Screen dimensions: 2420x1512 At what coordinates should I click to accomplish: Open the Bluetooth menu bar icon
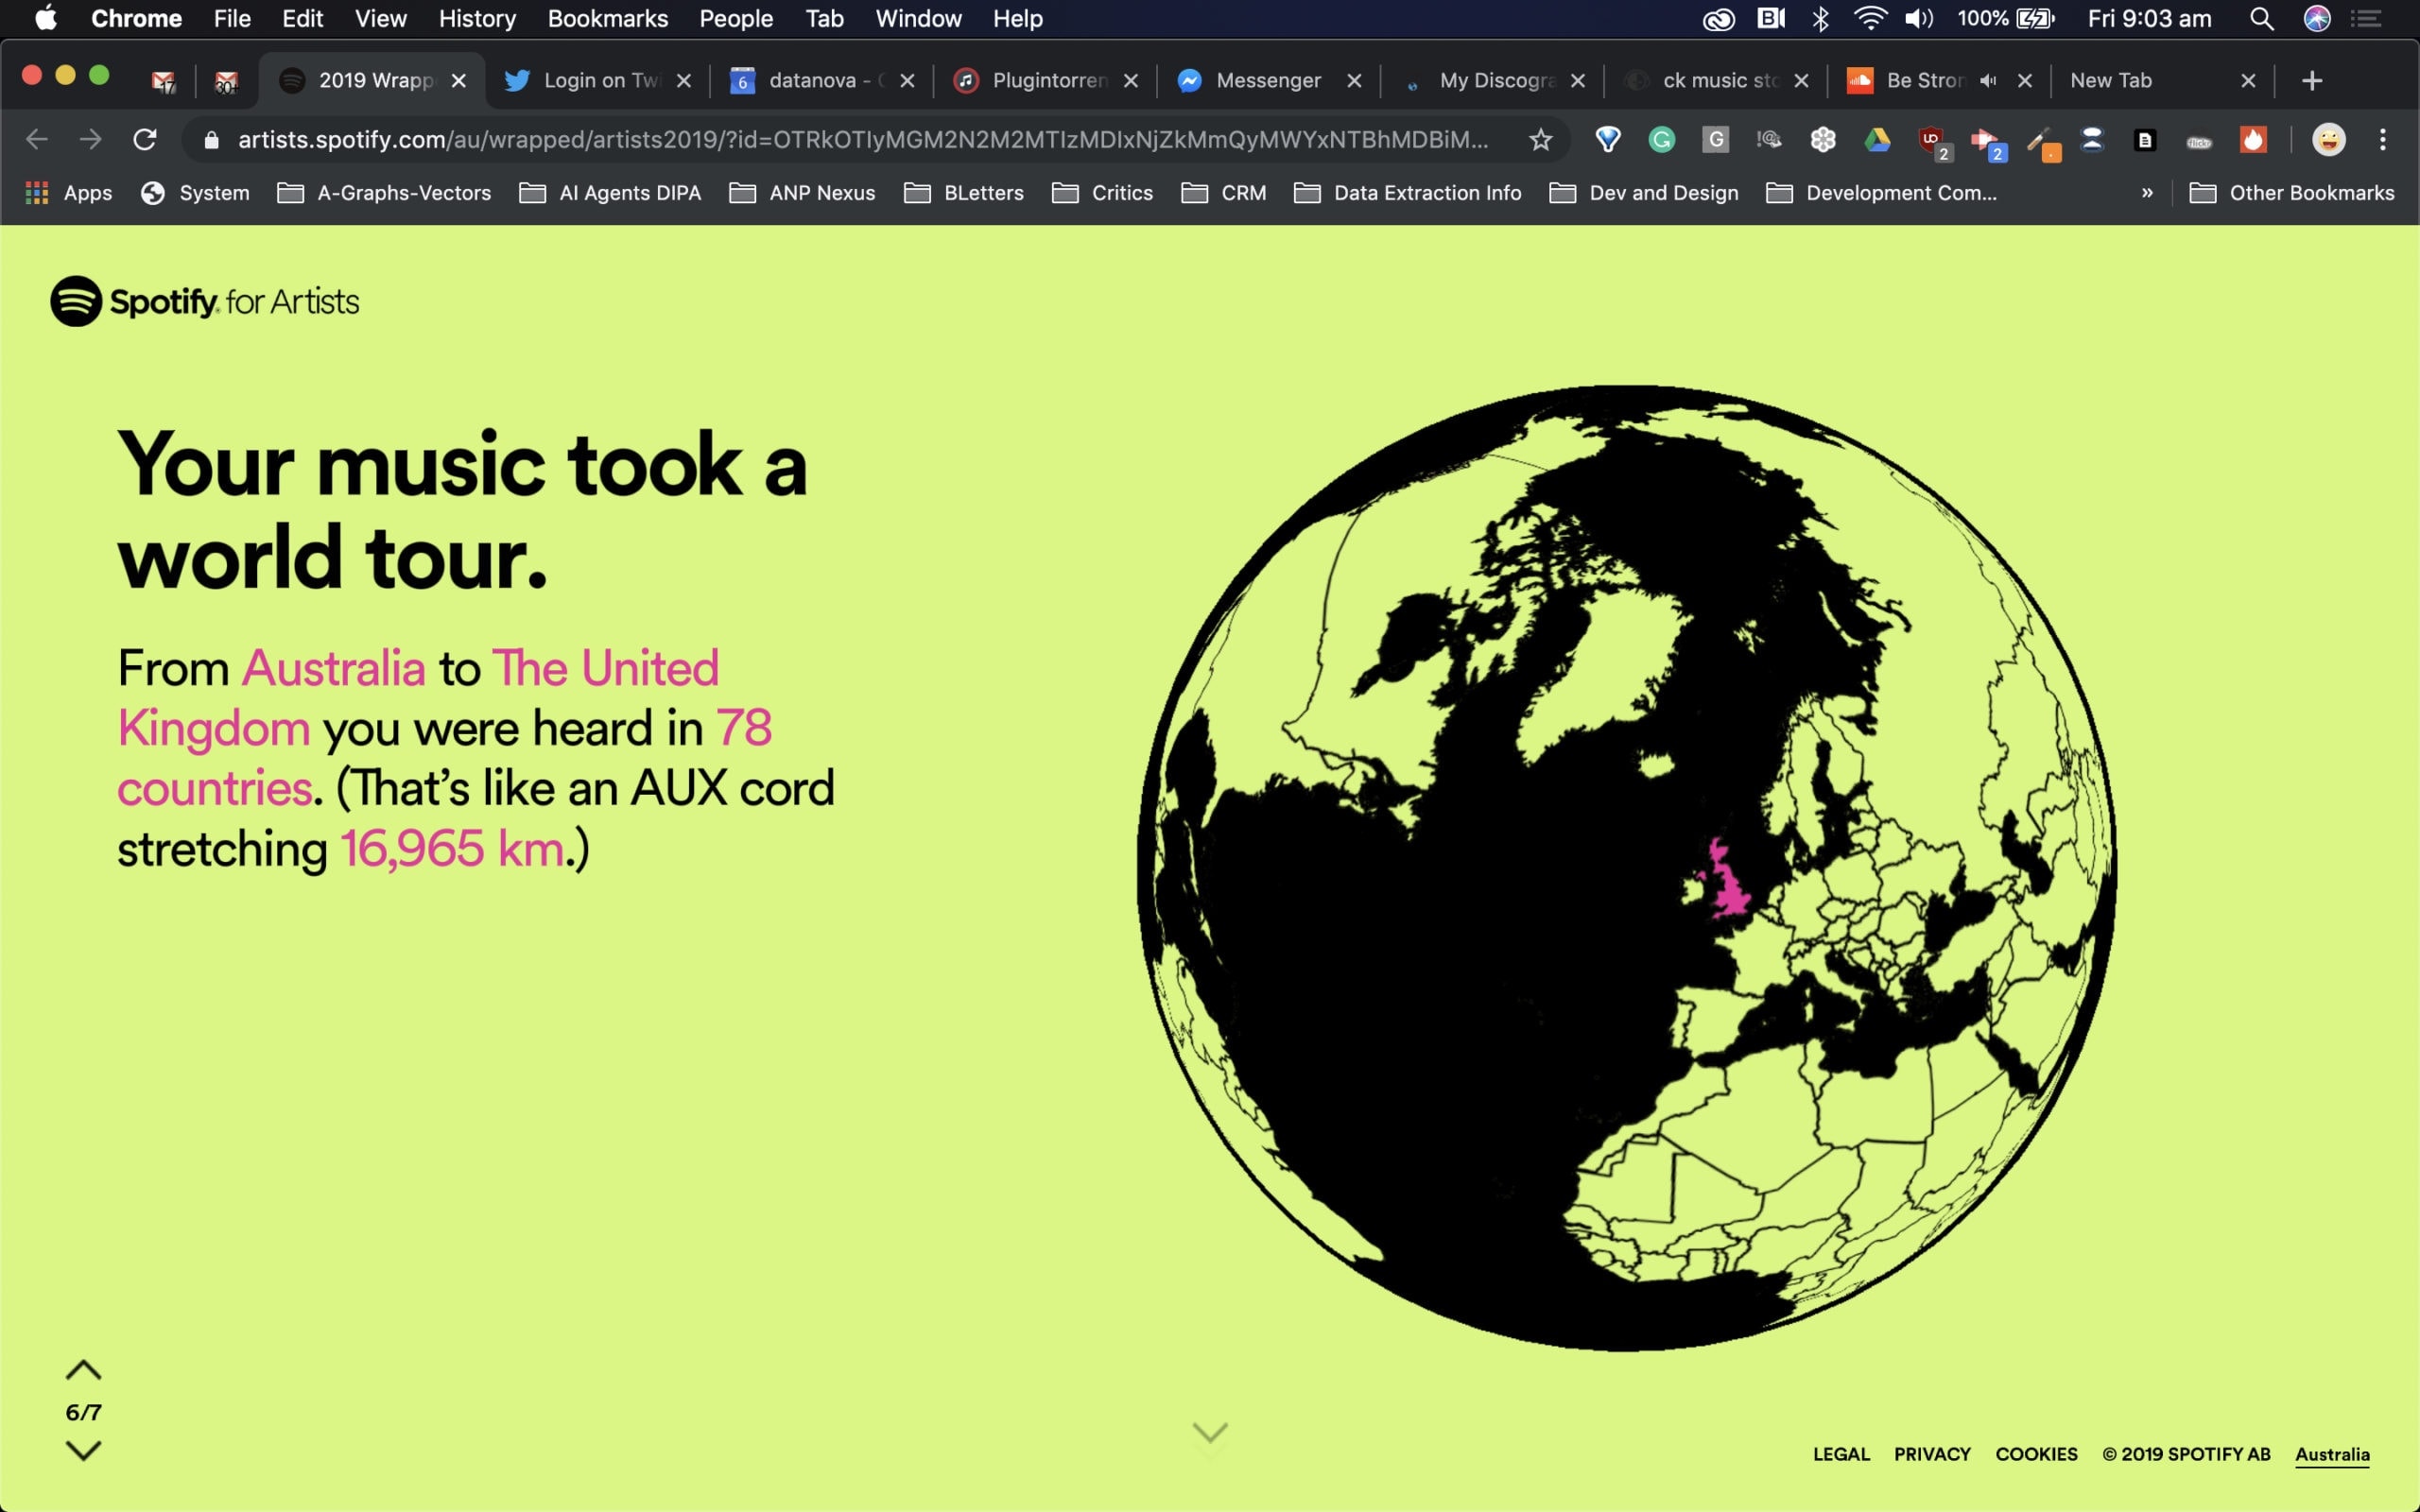coord(1820,18)
